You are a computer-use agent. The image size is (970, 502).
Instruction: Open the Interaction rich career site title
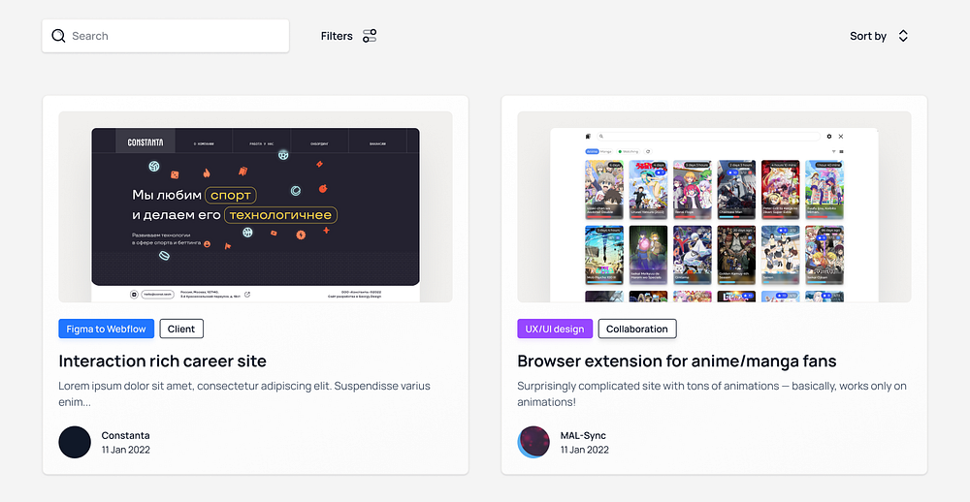[163, 361]
